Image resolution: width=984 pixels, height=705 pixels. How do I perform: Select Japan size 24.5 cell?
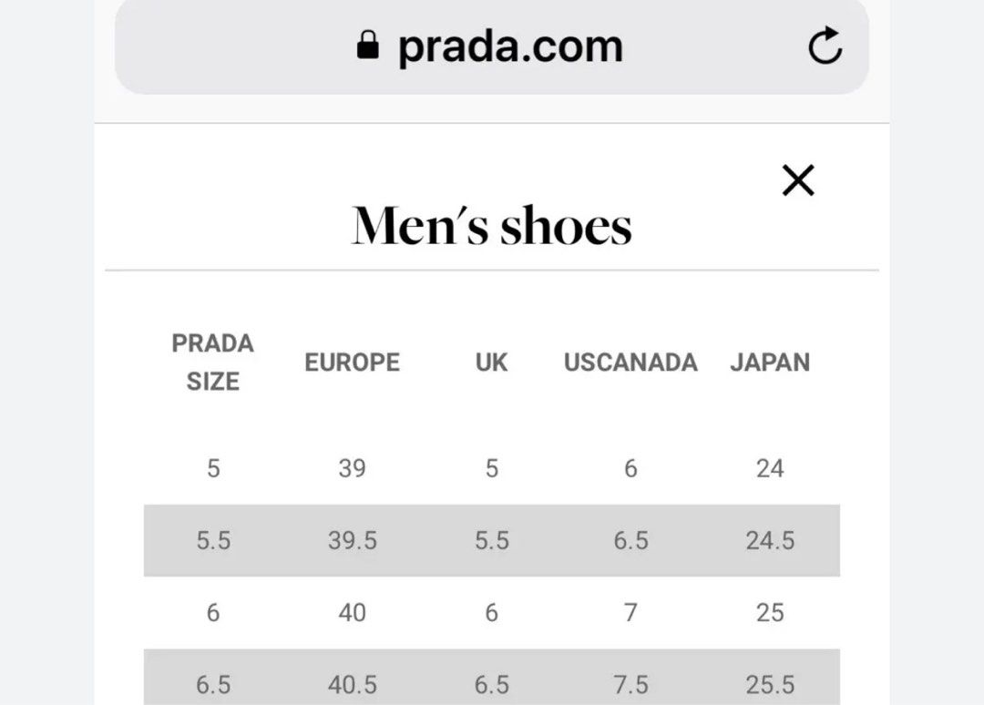770,540
